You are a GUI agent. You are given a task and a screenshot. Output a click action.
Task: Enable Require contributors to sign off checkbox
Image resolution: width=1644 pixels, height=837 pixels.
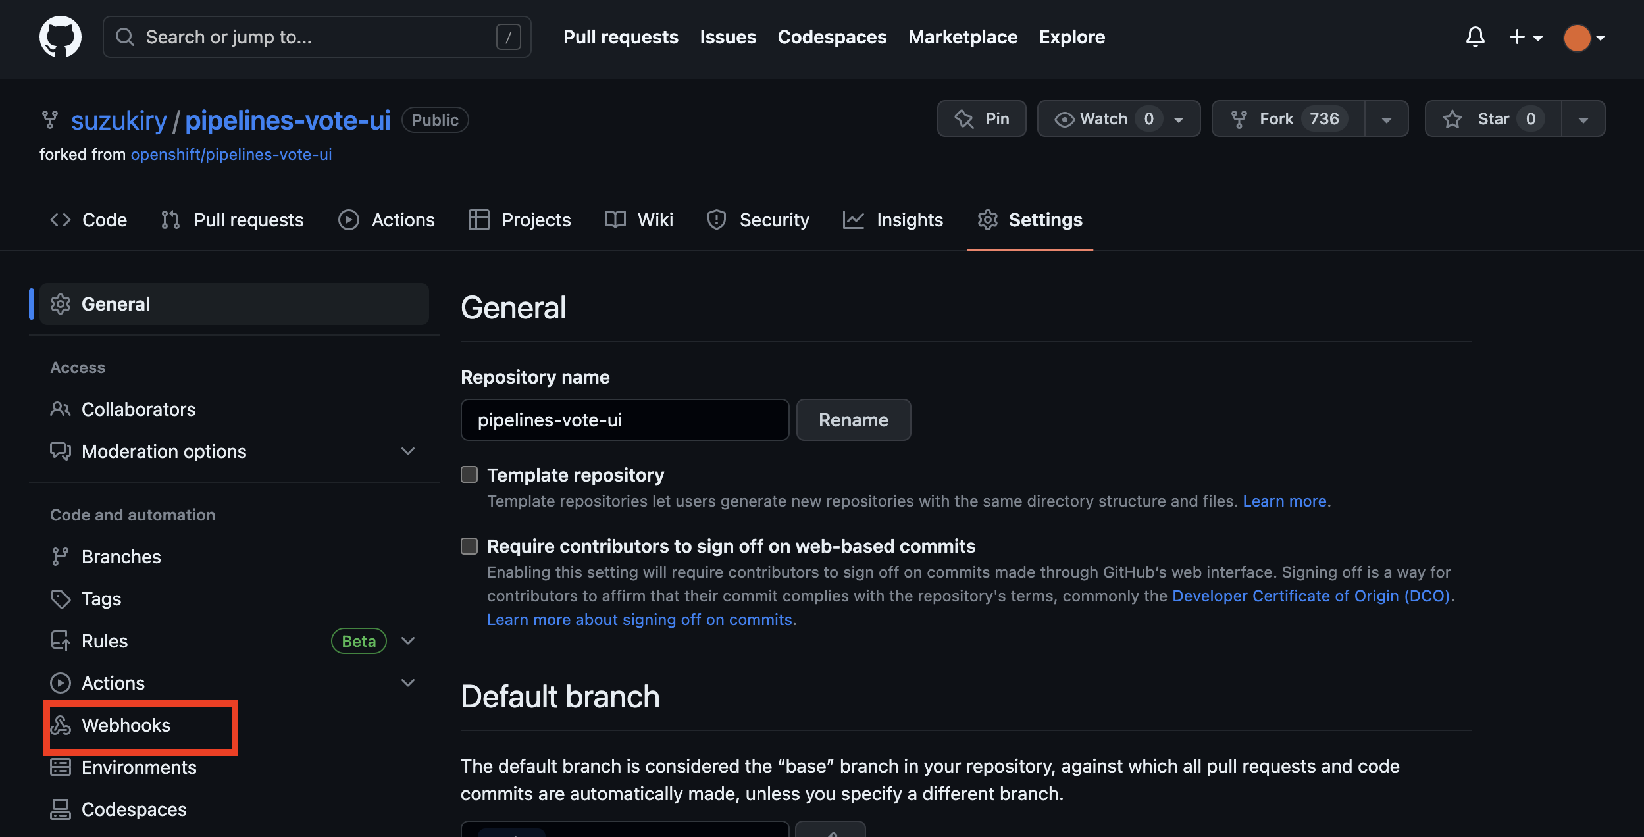pyautogui.click(x=469, y=545)
